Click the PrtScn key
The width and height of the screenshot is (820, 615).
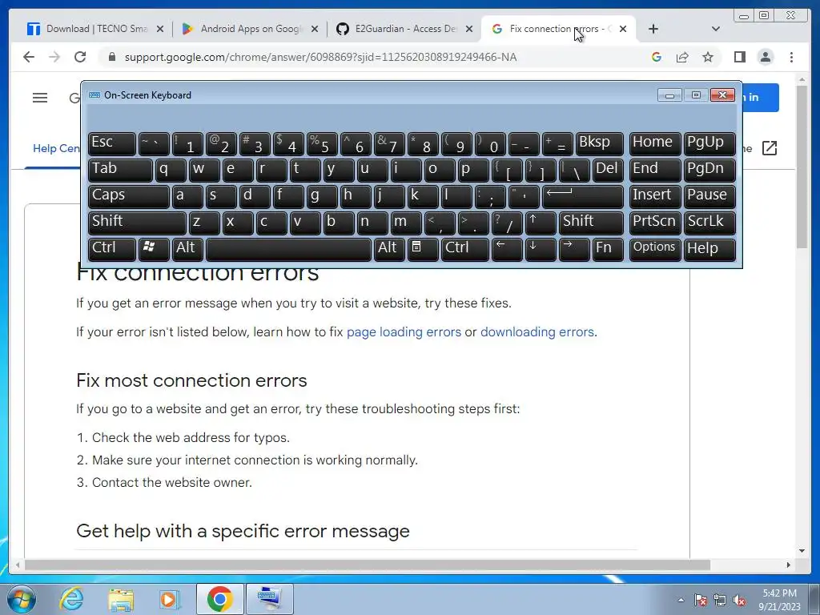[x=655, y=223]
